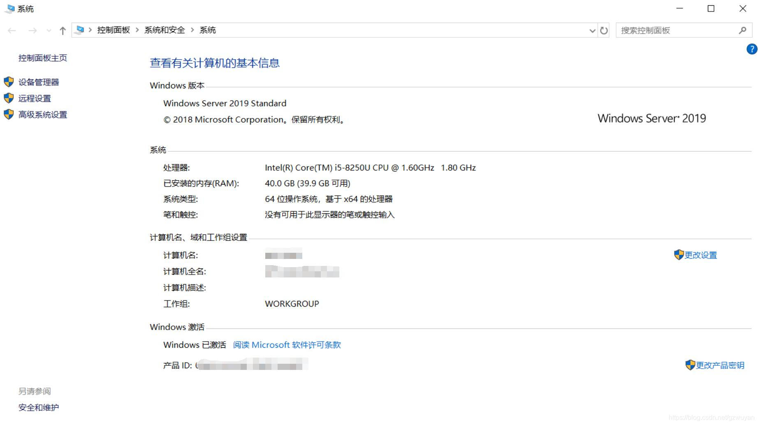Select the text Windows Server 2019 Standard
The width and height of the screenshot is (758, 425).
[225, 104]
